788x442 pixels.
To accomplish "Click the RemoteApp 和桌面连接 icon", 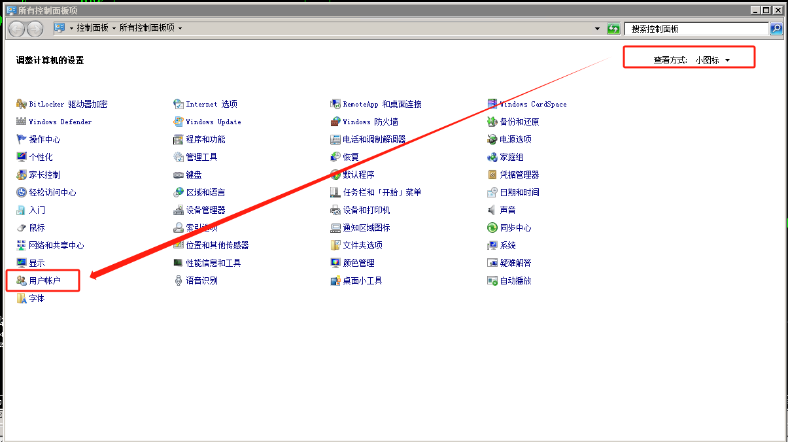I will coord(335,104).
